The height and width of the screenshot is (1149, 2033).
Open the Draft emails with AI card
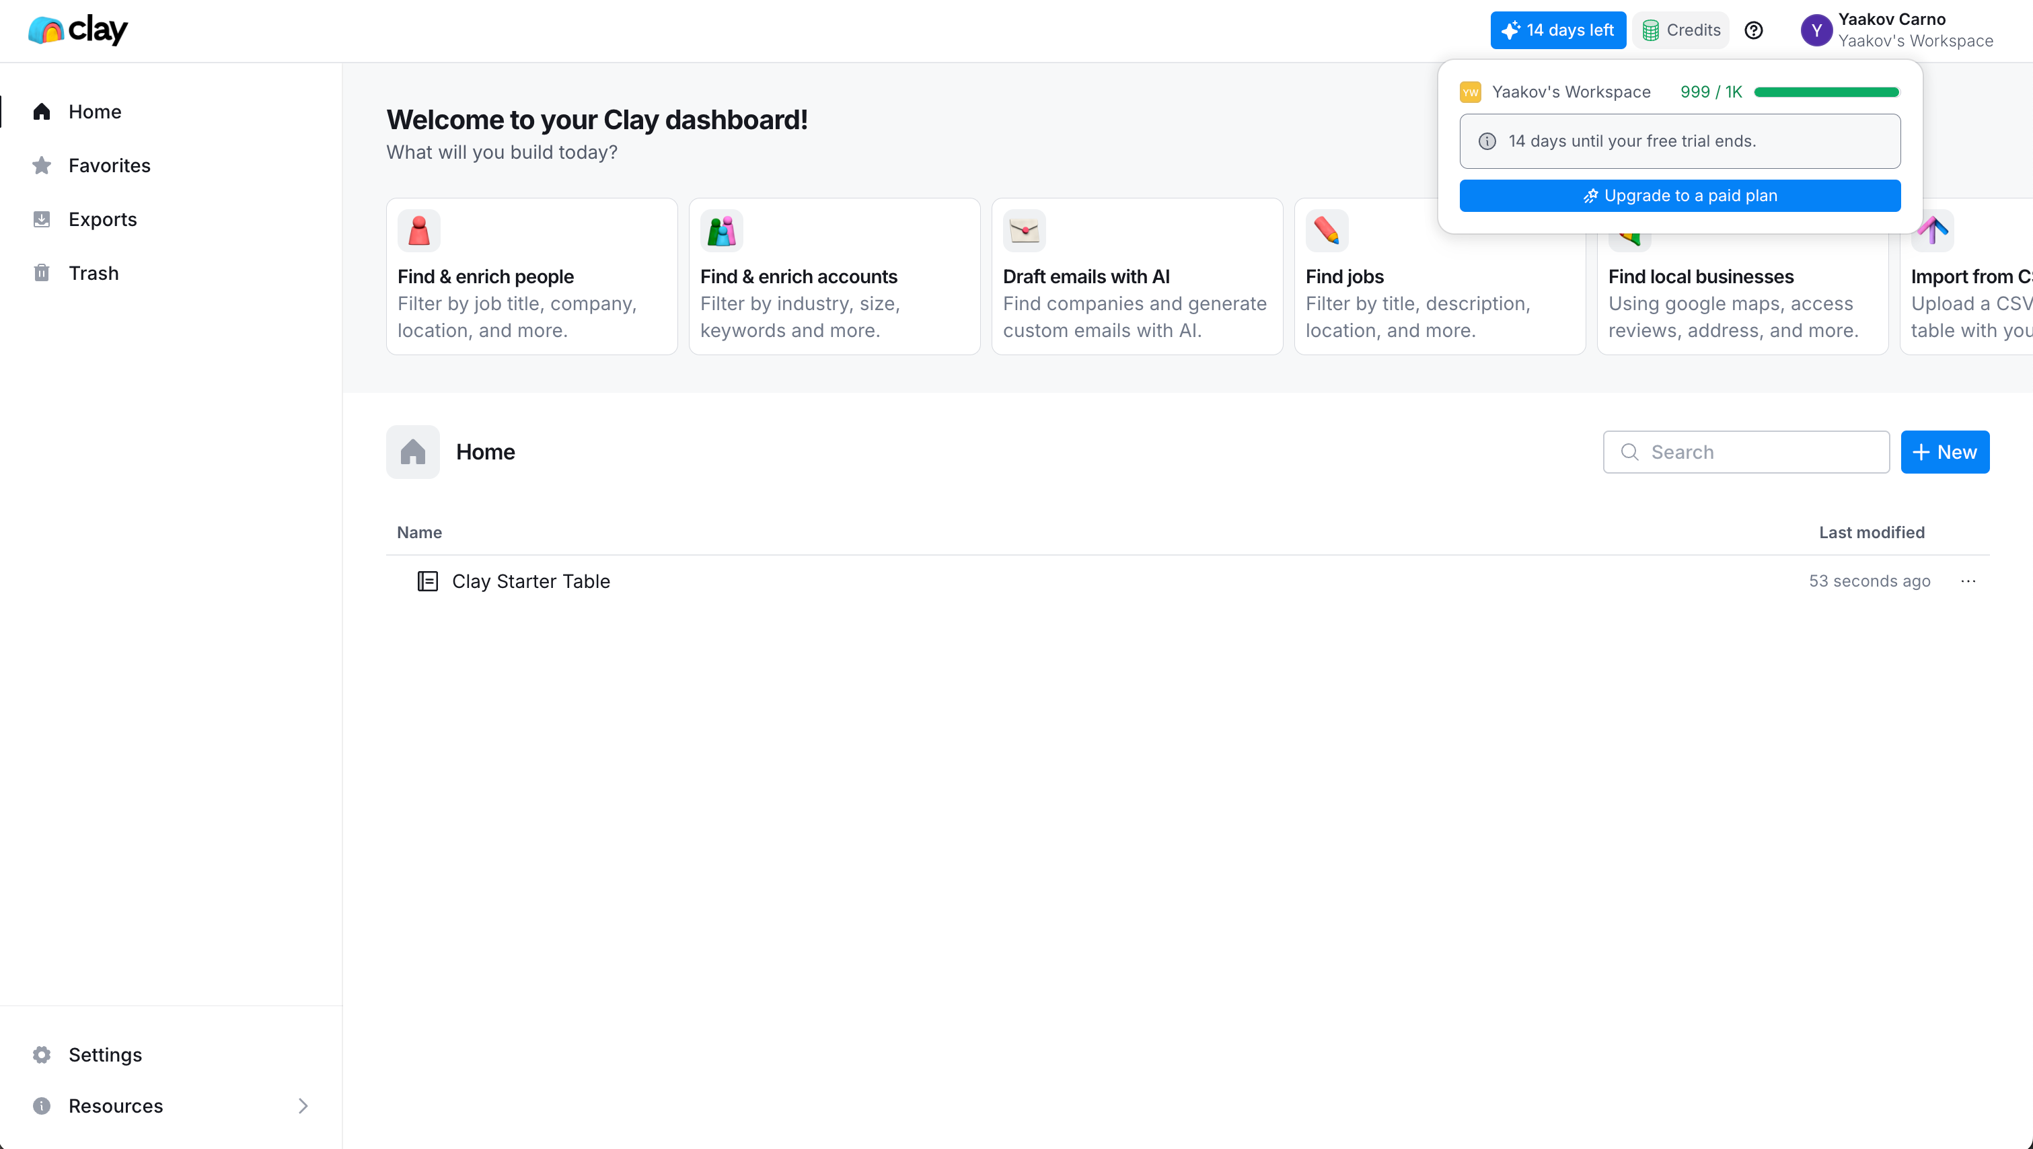(x=1137, y=276)
